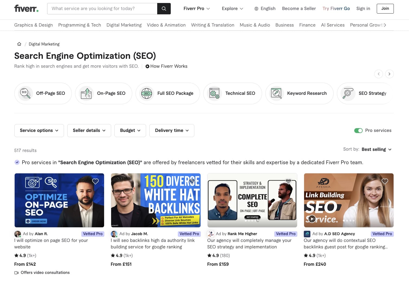Open the Best selling sort dropdown

376,149
